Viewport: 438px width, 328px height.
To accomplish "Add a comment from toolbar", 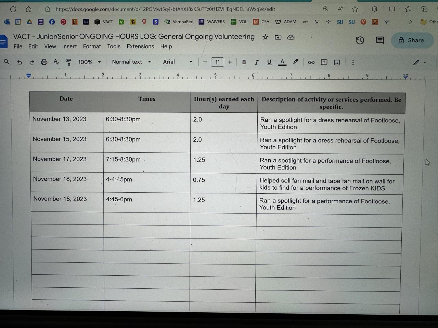I will tap(324, 62).
